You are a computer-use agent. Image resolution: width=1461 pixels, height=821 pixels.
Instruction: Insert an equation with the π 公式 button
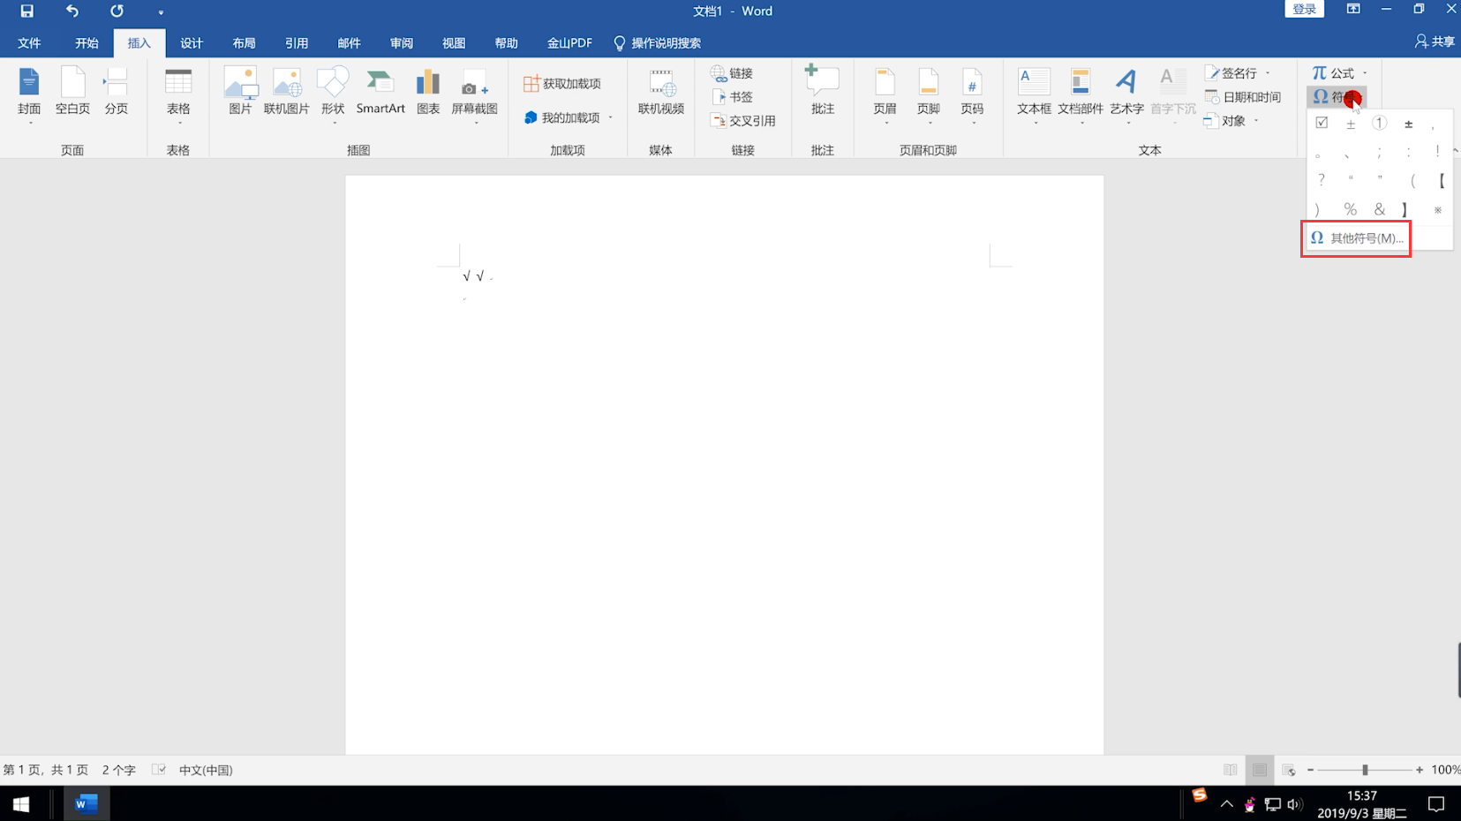click(x=1333, y=73)
